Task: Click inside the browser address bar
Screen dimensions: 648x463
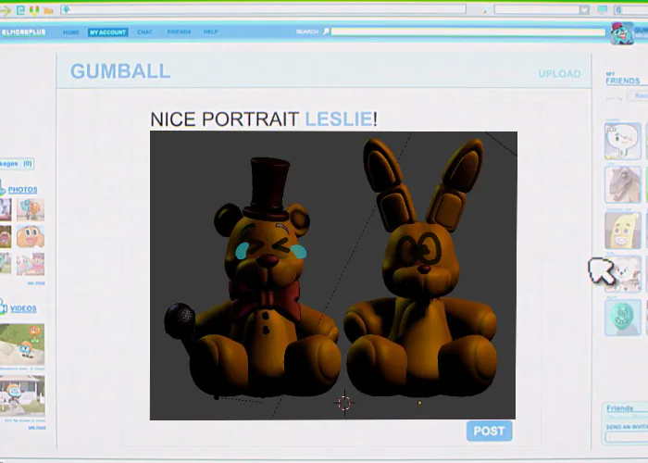Action: pos(264,9)
